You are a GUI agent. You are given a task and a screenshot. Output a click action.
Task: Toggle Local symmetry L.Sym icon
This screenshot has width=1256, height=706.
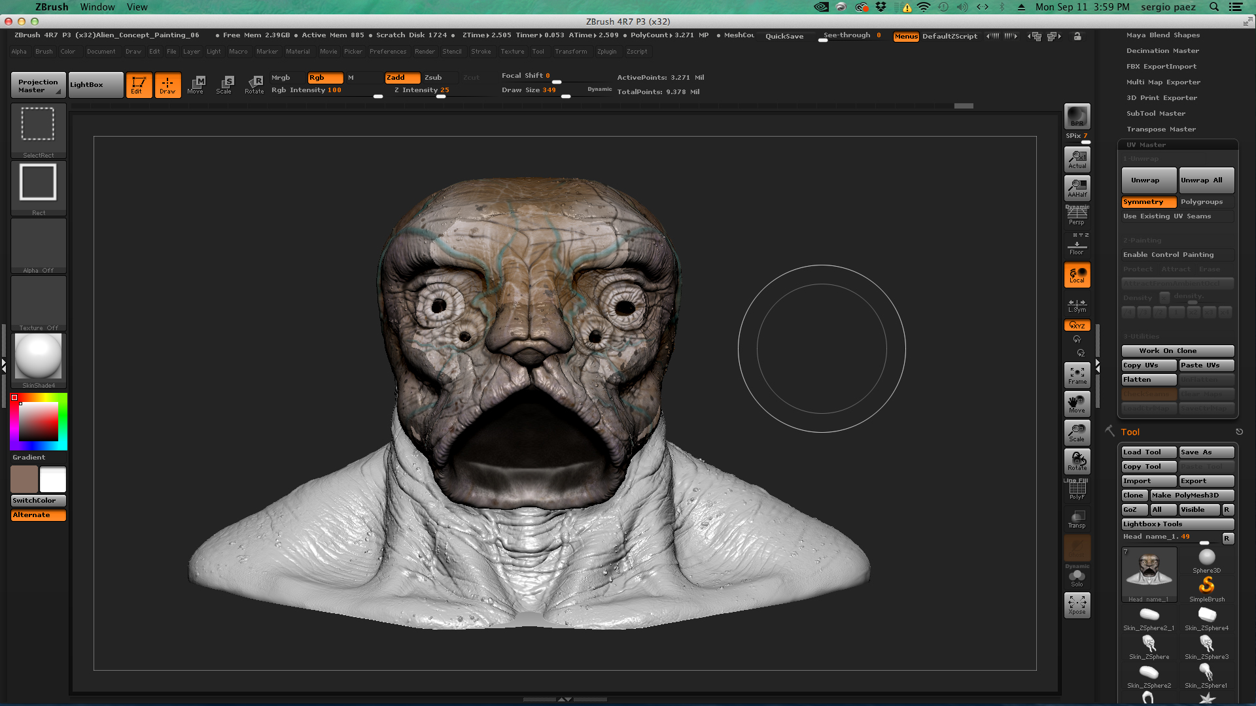tap(1077, 305)
